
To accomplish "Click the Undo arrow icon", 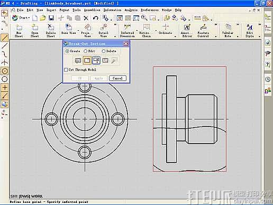I will (x=95, y=18).
